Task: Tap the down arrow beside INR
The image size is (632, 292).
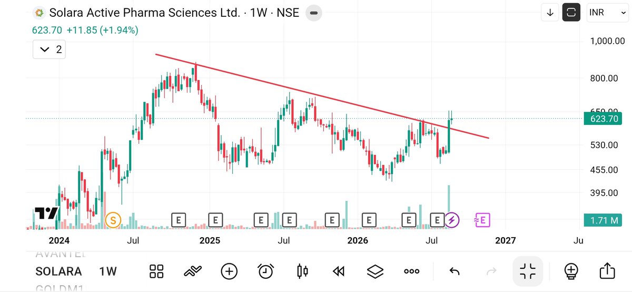Action: pyautogui.click(x=550, y=13)
